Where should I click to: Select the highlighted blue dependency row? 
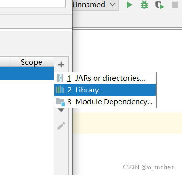tap(27, 73)
